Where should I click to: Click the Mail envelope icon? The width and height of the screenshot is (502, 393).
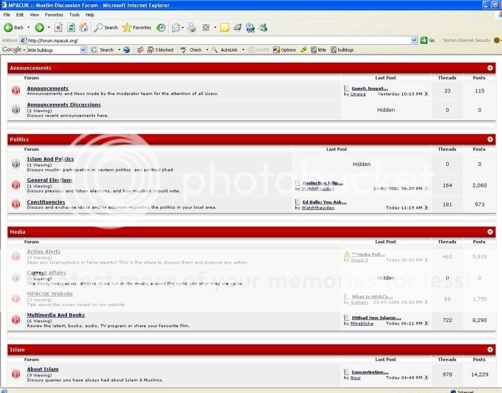(x=176, y=28)
